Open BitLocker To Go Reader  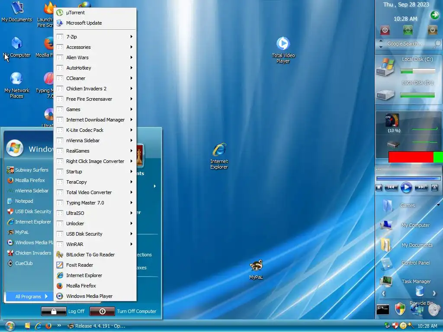coord(95,255)
